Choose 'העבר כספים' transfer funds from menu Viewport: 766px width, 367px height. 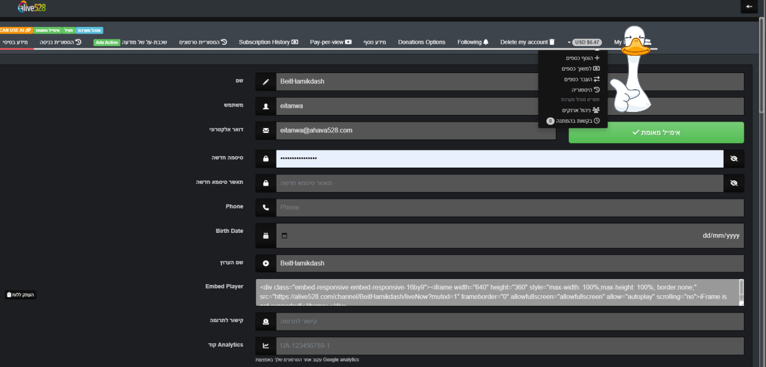coord(581,79)
